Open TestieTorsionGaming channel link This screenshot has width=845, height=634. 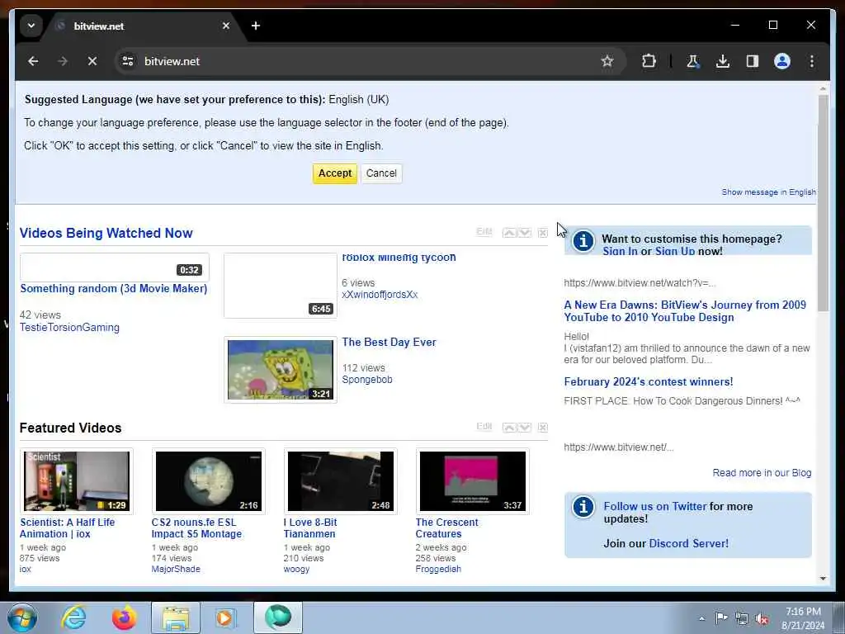click(x=69, y=327)
